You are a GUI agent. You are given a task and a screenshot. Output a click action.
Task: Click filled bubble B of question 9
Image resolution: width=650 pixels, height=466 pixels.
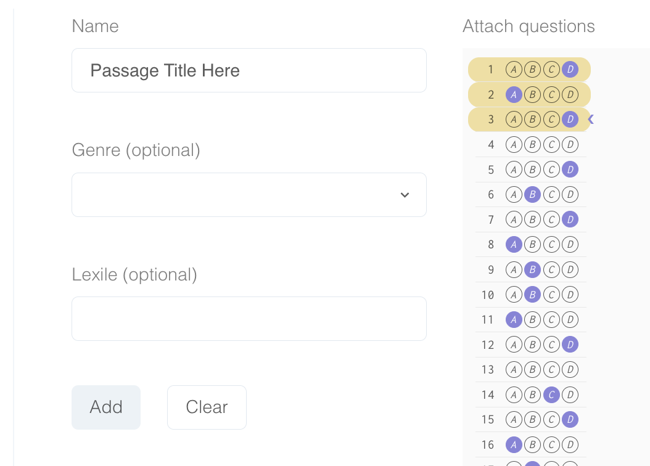point(532,269)
